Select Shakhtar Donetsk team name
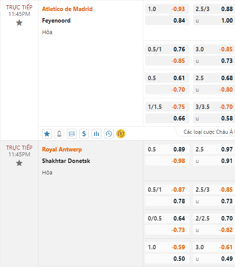The image size is (235, 267). click(66, 161)
